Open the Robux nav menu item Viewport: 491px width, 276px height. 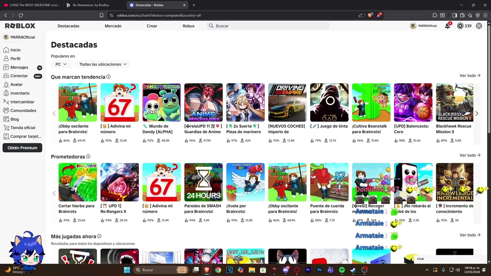coord(188,26)
